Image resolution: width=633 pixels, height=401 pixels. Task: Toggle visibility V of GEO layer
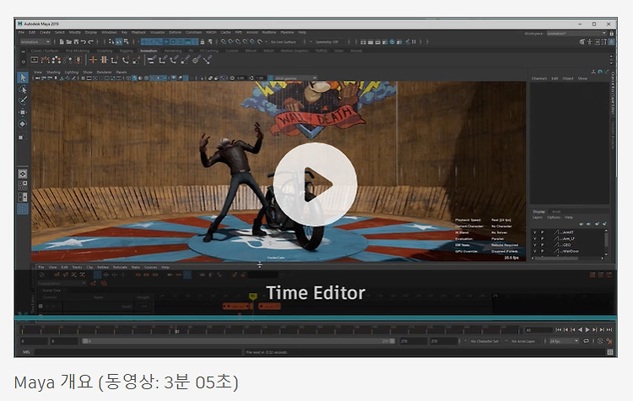click(x=534, y=245)
